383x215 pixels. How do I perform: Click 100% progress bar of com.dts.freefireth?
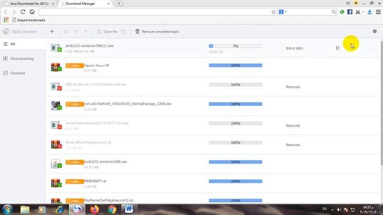click(235, 104)
